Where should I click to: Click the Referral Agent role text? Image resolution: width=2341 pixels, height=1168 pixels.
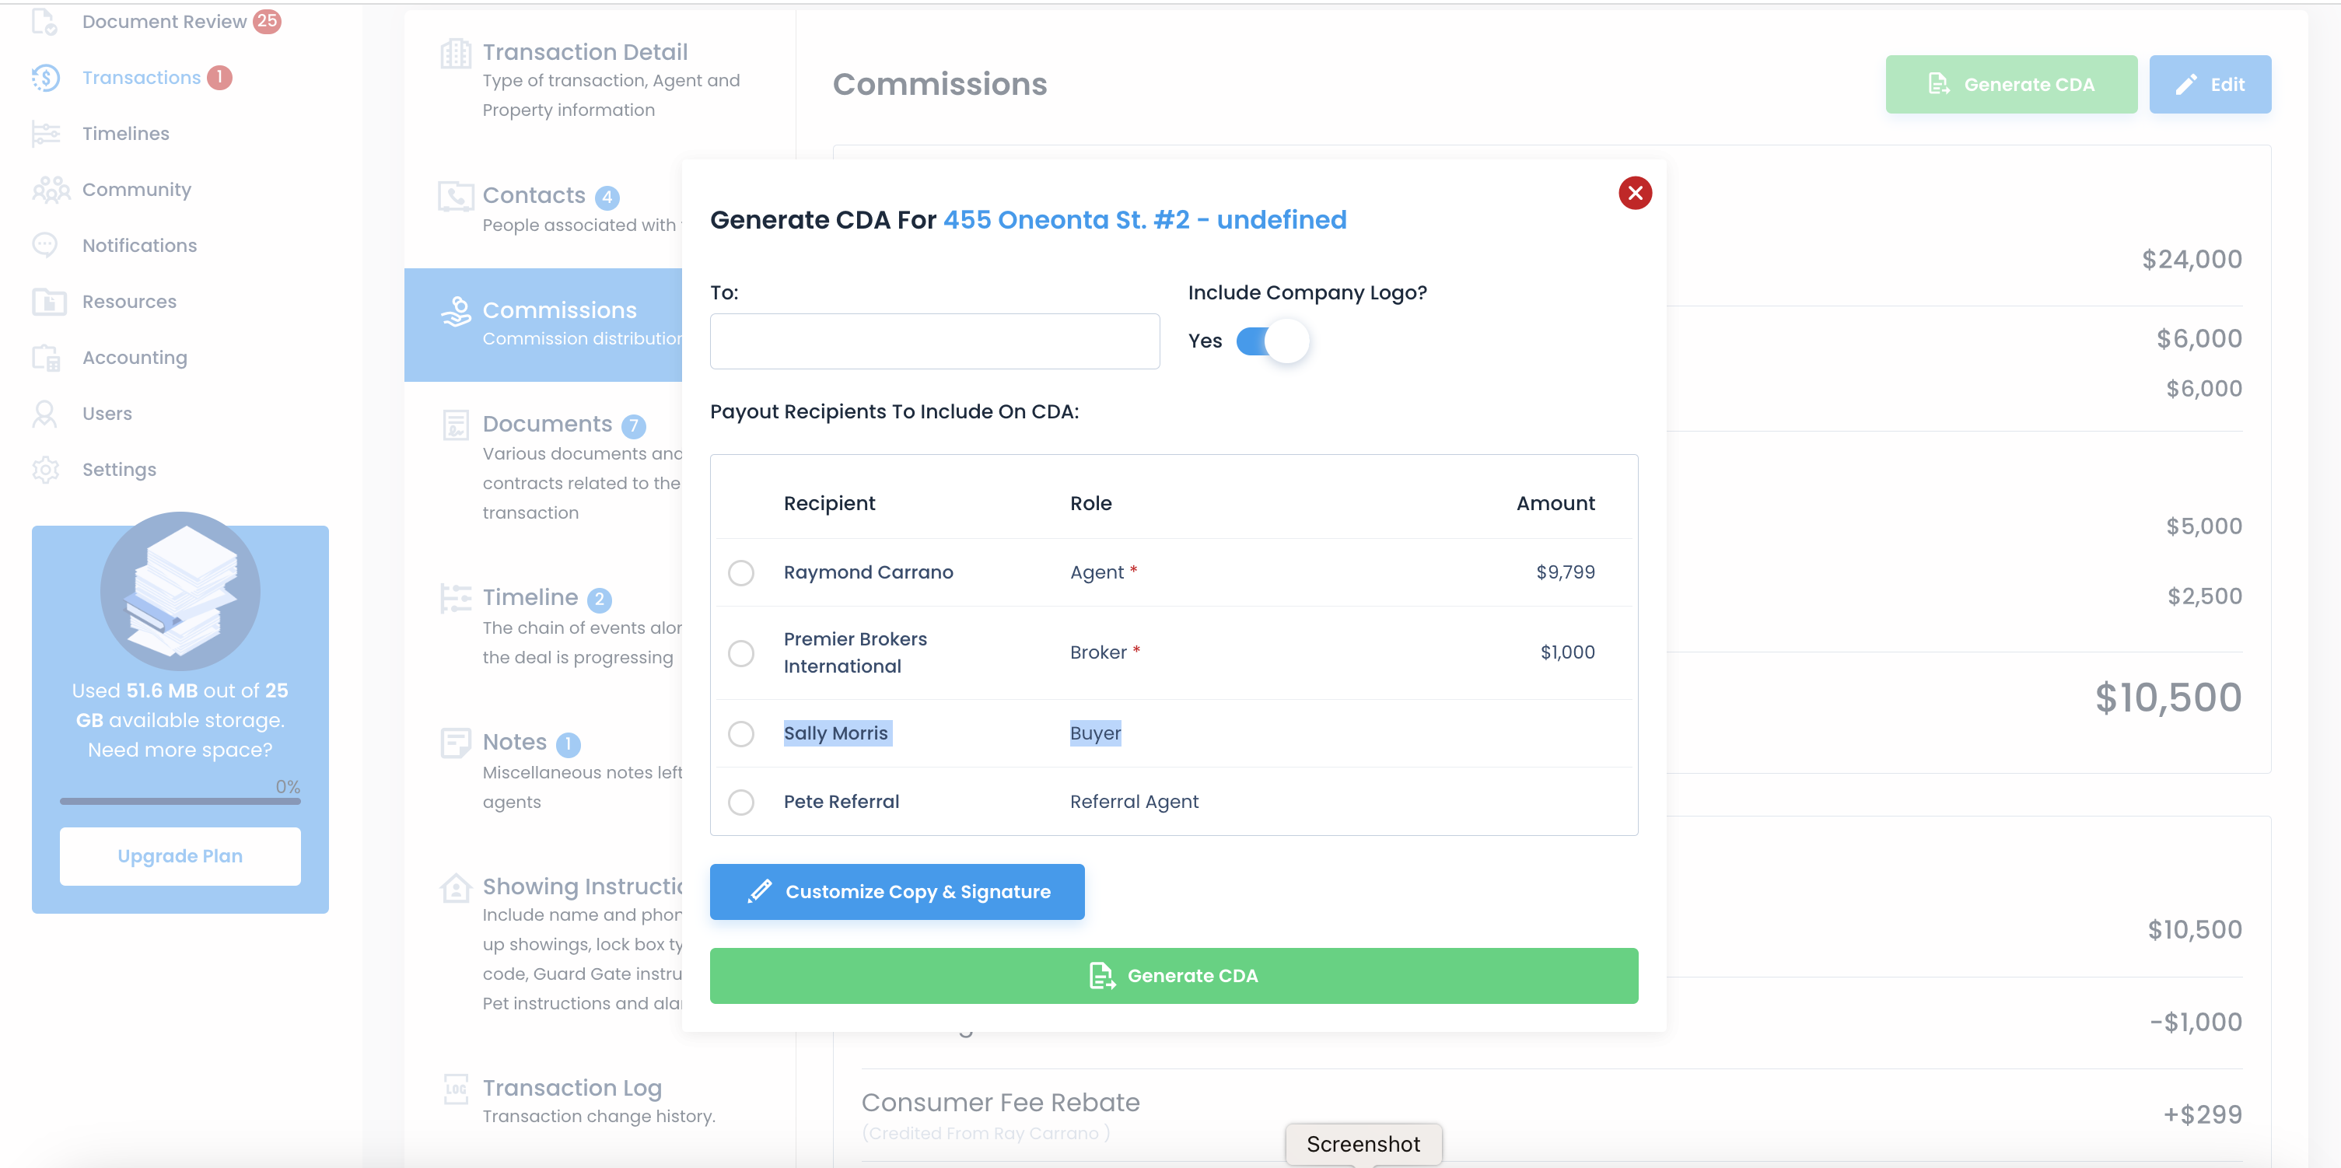coord(1133,802)
